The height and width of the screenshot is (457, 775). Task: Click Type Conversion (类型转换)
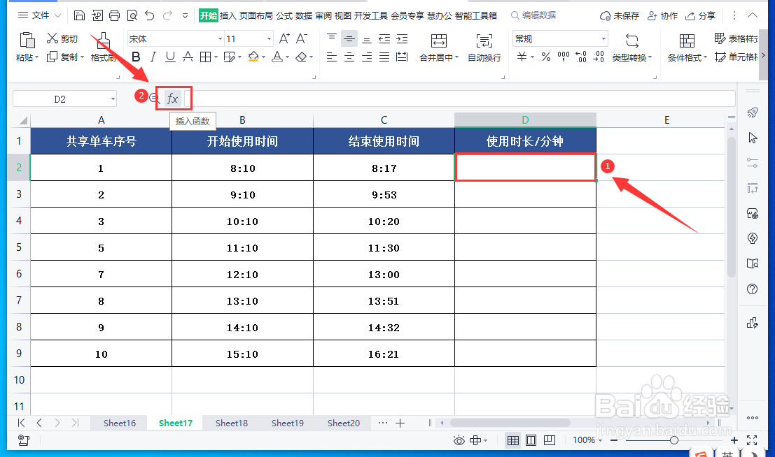point(632,48)
